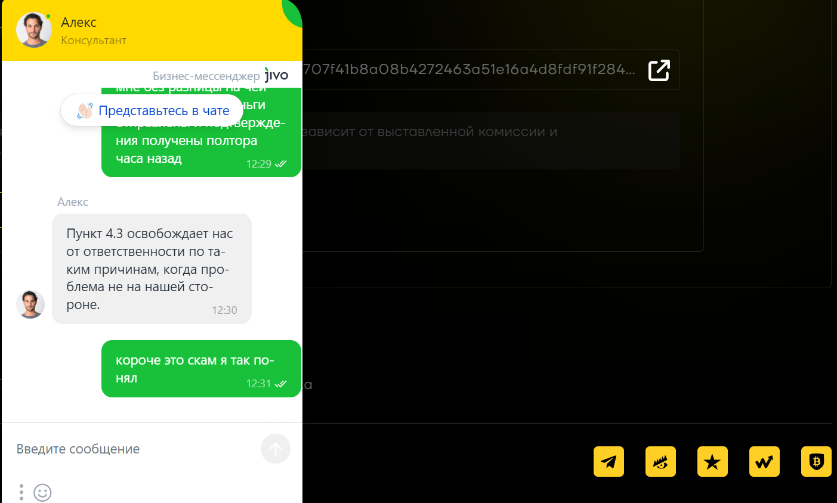
Task: Click consultant avatar beside Пункт 4.3 message
Action: [30, 304]
